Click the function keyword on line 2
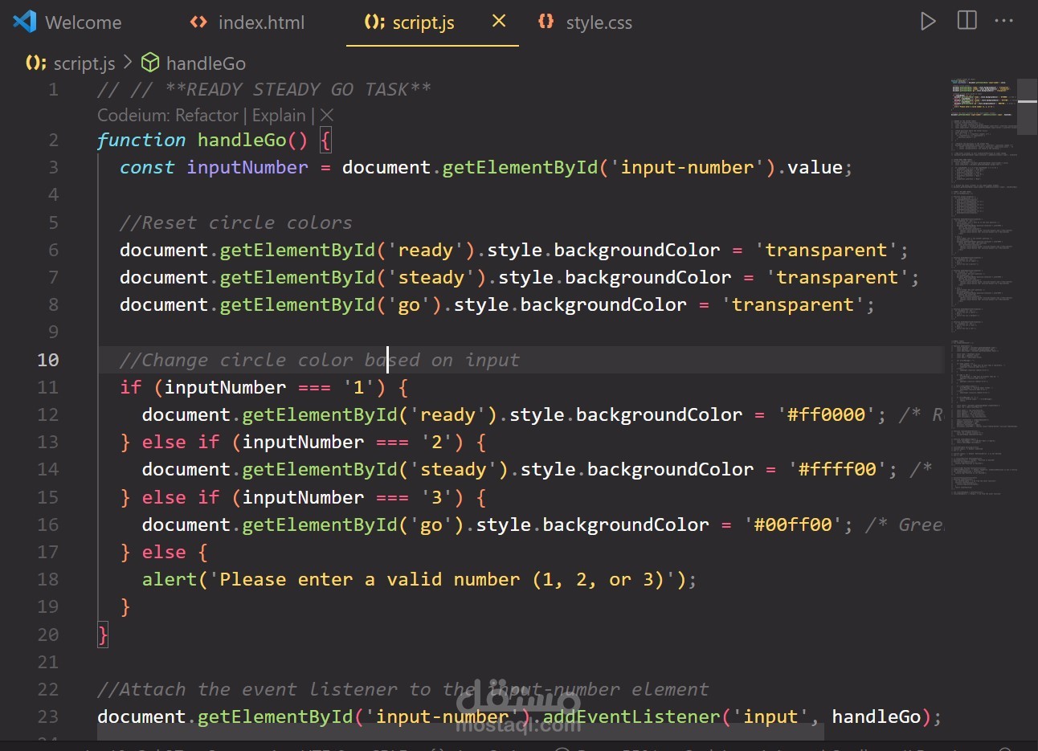Viewport: 1038px width, 751px height. 141,141
